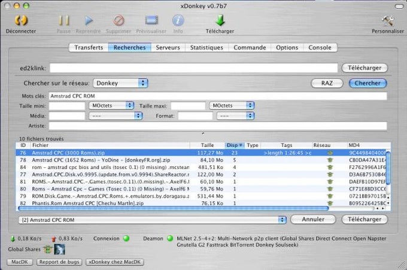Click the Tags column header

286,145
